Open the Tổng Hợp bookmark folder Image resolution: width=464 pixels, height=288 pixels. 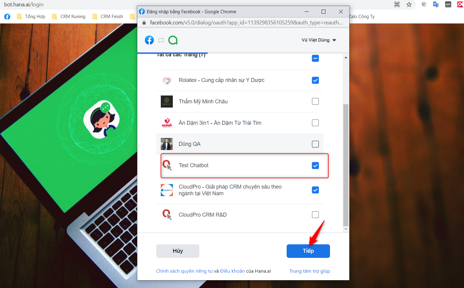31,17
